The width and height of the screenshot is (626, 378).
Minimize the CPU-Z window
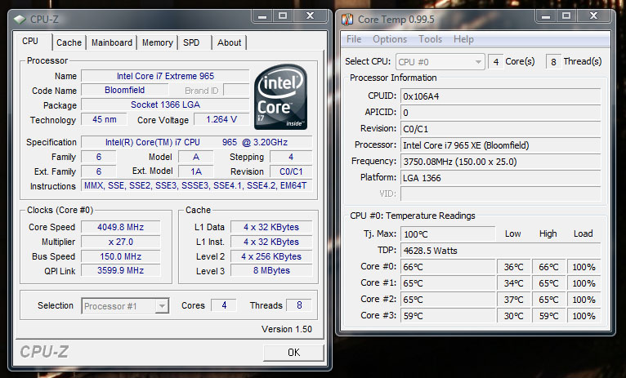[x=262, y=16]
